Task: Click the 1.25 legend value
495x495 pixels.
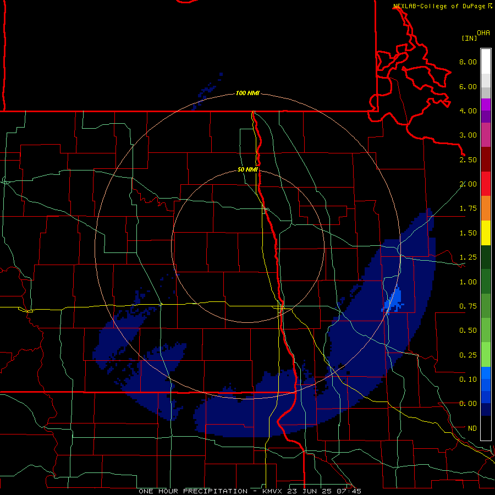Action: click(x=468, y=257)
